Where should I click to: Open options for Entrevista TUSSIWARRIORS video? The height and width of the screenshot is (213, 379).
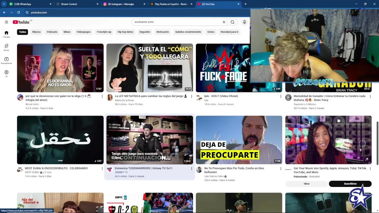coord(192,169)
